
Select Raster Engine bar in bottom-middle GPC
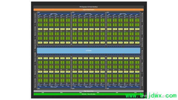[x=89, y=87]
